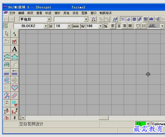
Task: Choose the complex fill shape tool
Action: coord(7,80)
